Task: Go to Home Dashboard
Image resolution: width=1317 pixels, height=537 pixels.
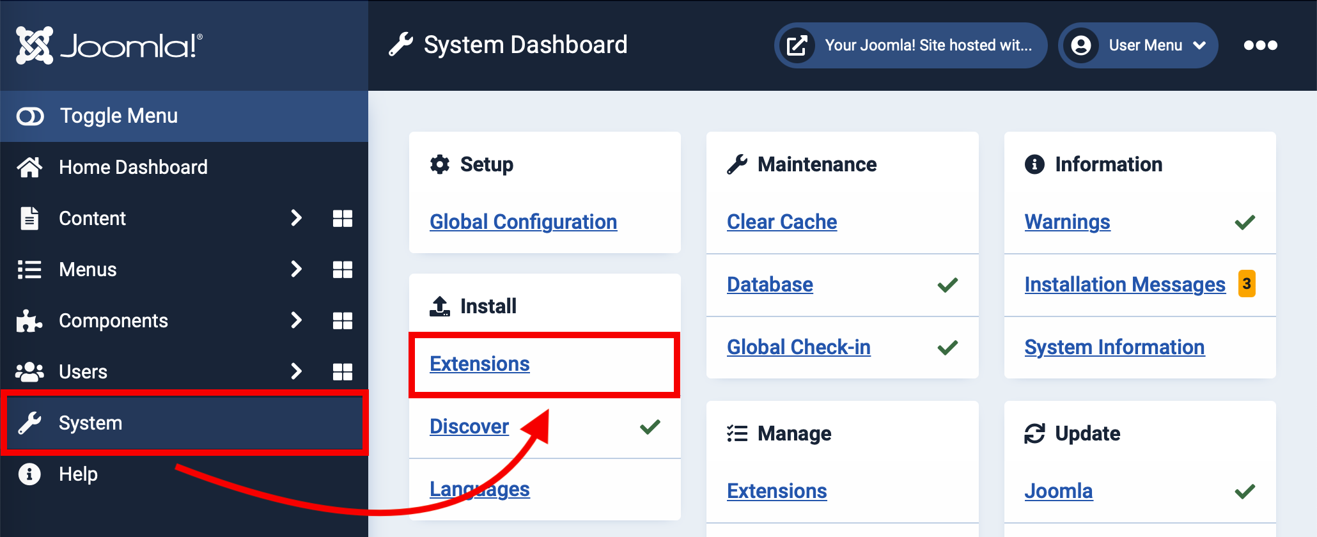Action: (133, 167)
